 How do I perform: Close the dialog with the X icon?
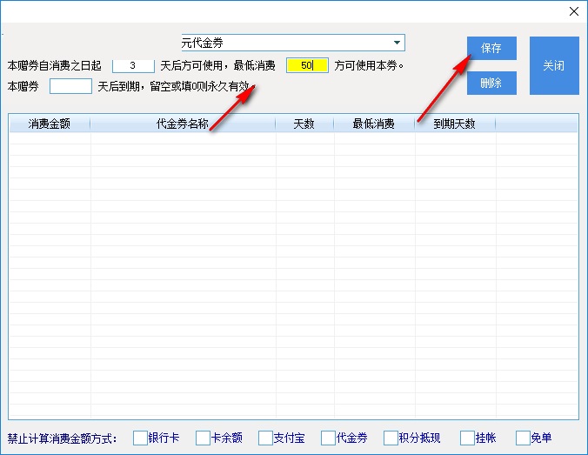tap(574, 11)
